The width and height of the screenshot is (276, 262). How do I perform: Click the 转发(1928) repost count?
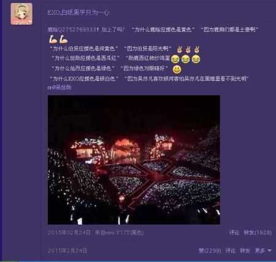pyautogui.click(x=258, y=233)
